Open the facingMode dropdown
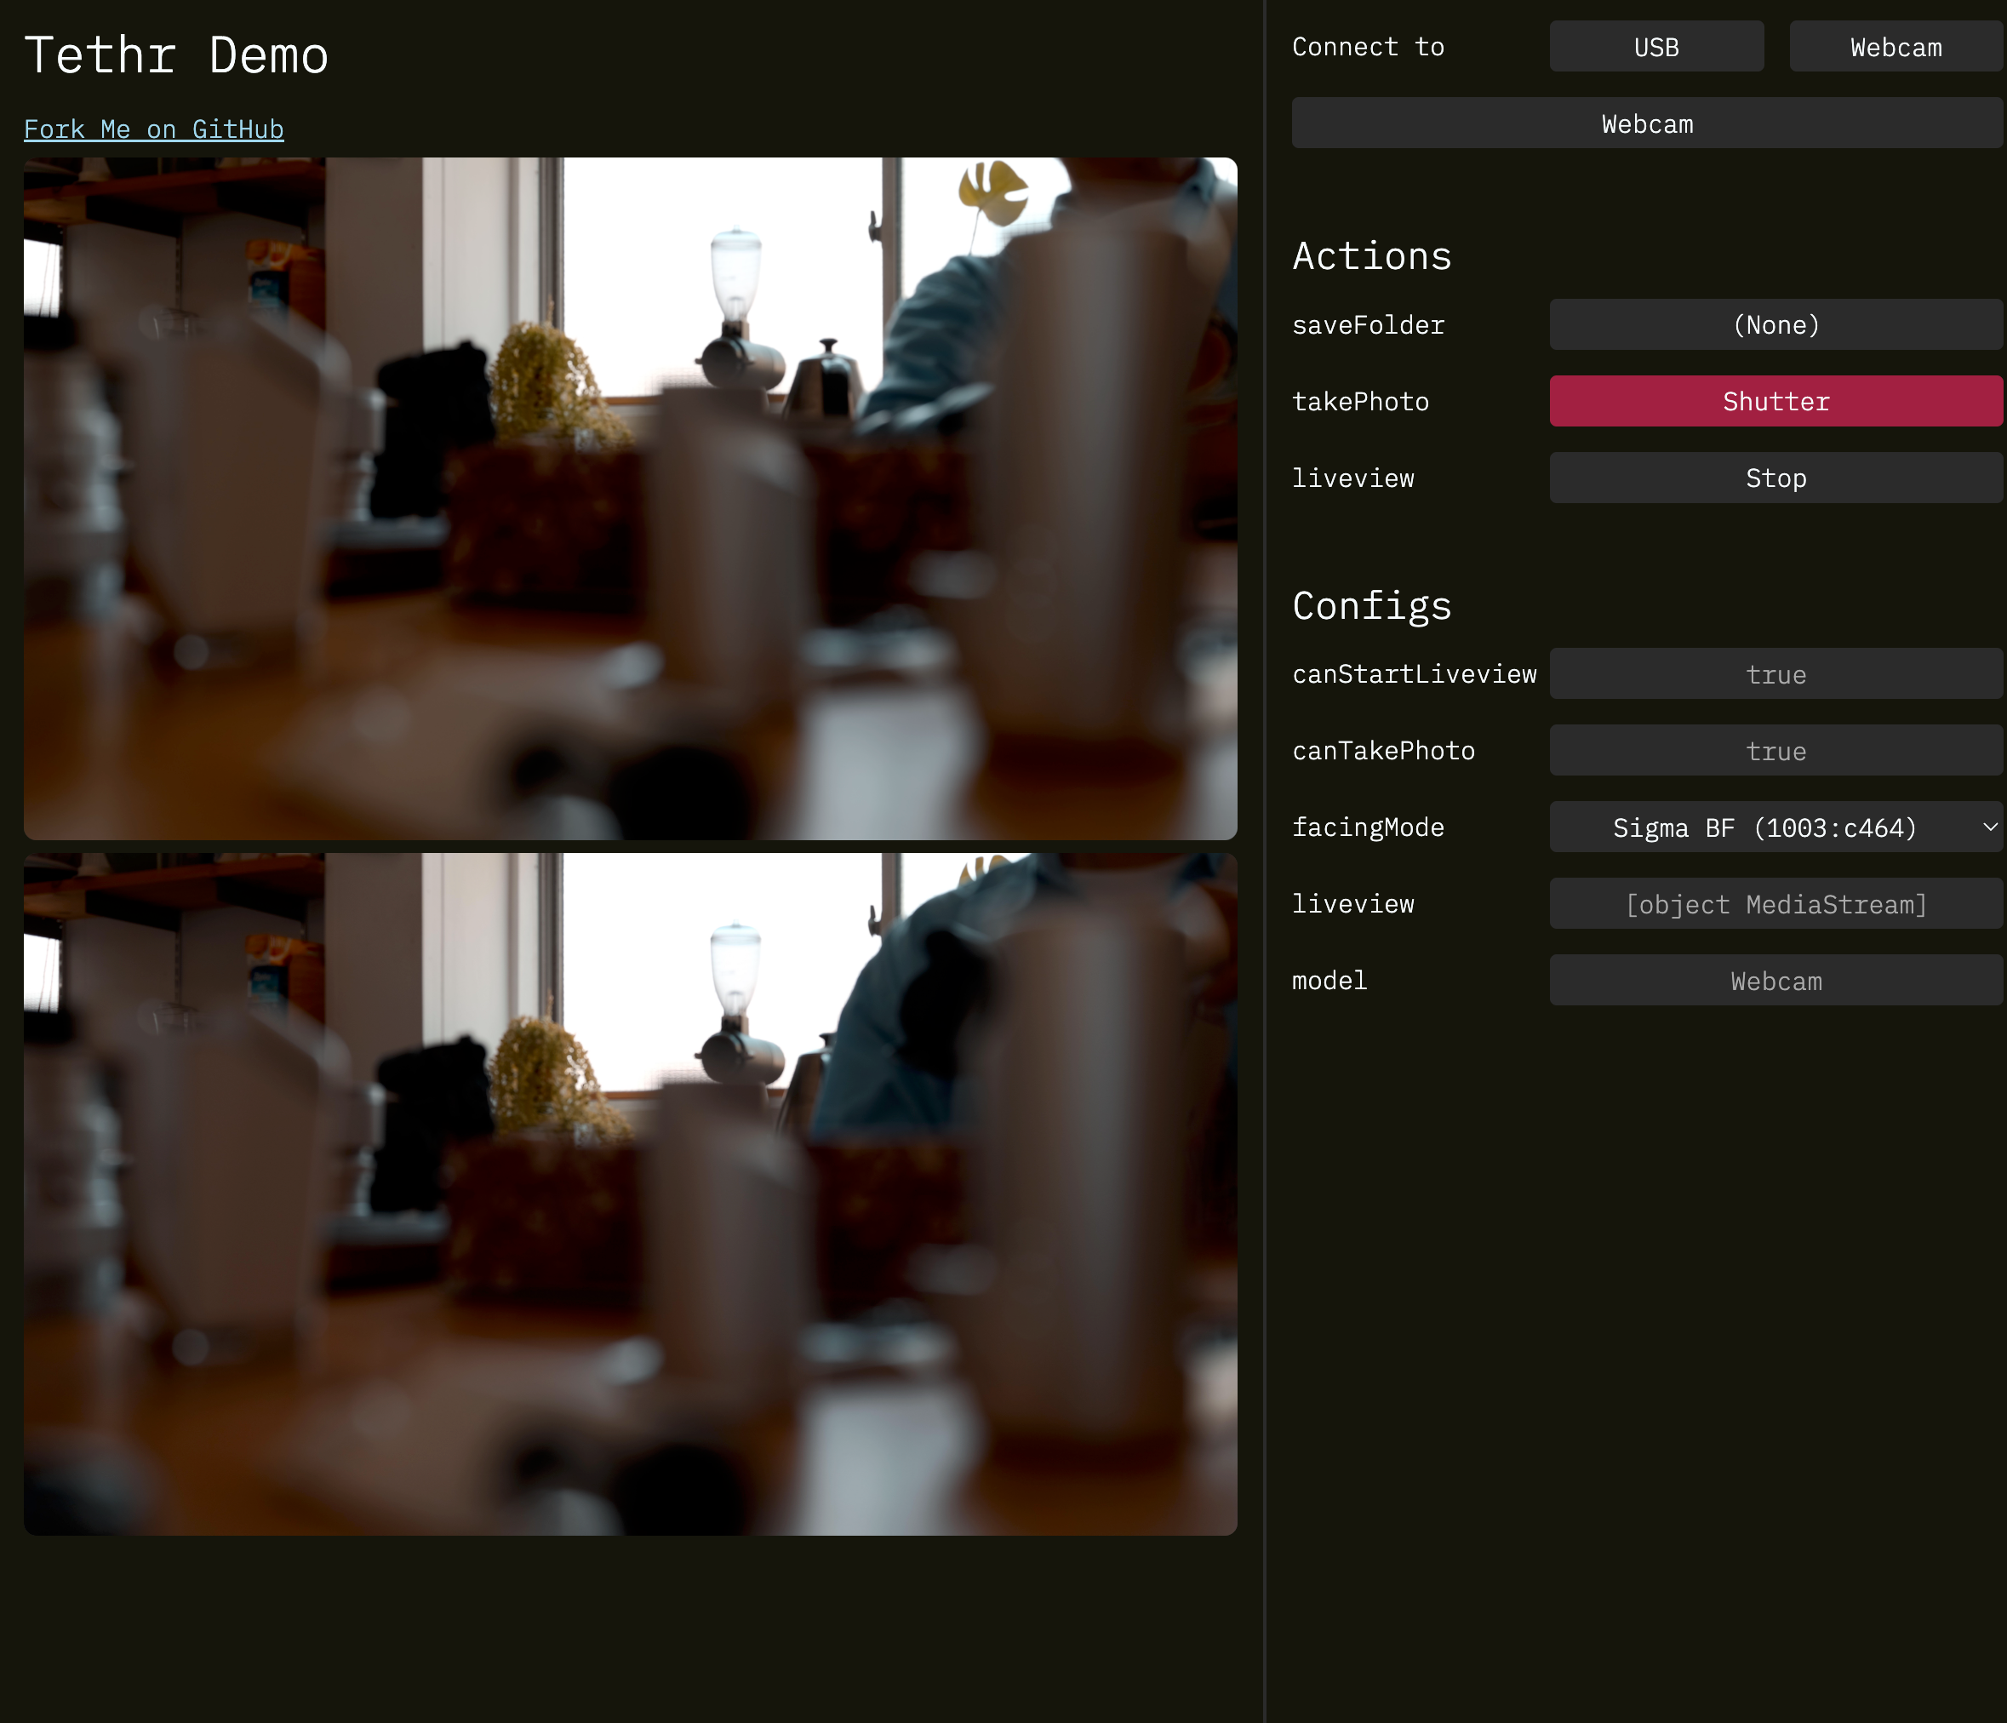Viewport: 2007px width, 1723px height. point(1763,827)
